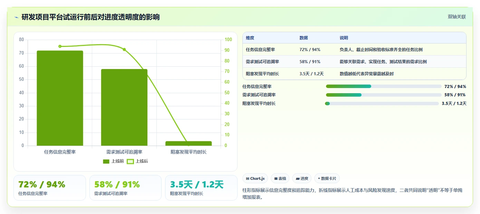Click the description 数值越低代表异常暴露越及时

(x=366, y=74)
